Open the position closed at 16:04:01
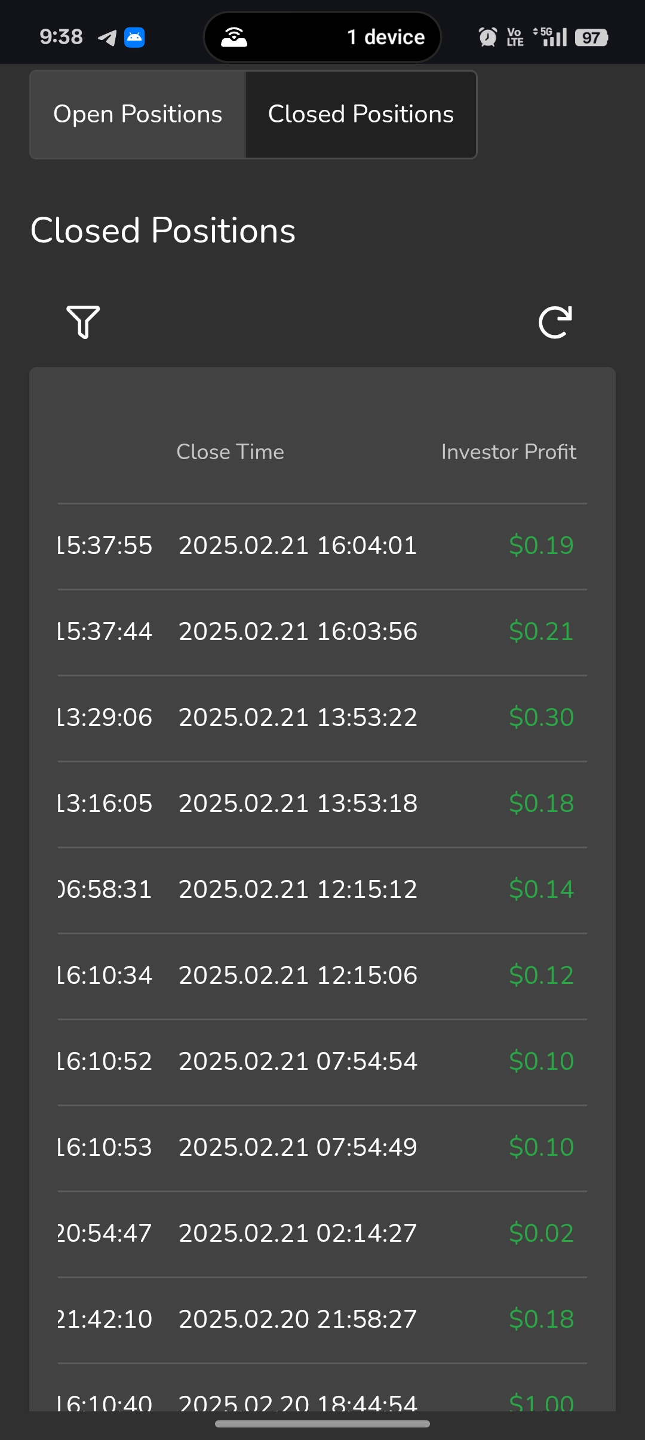Viewport: 645px width, 1440px height. [x=297, y=546]
